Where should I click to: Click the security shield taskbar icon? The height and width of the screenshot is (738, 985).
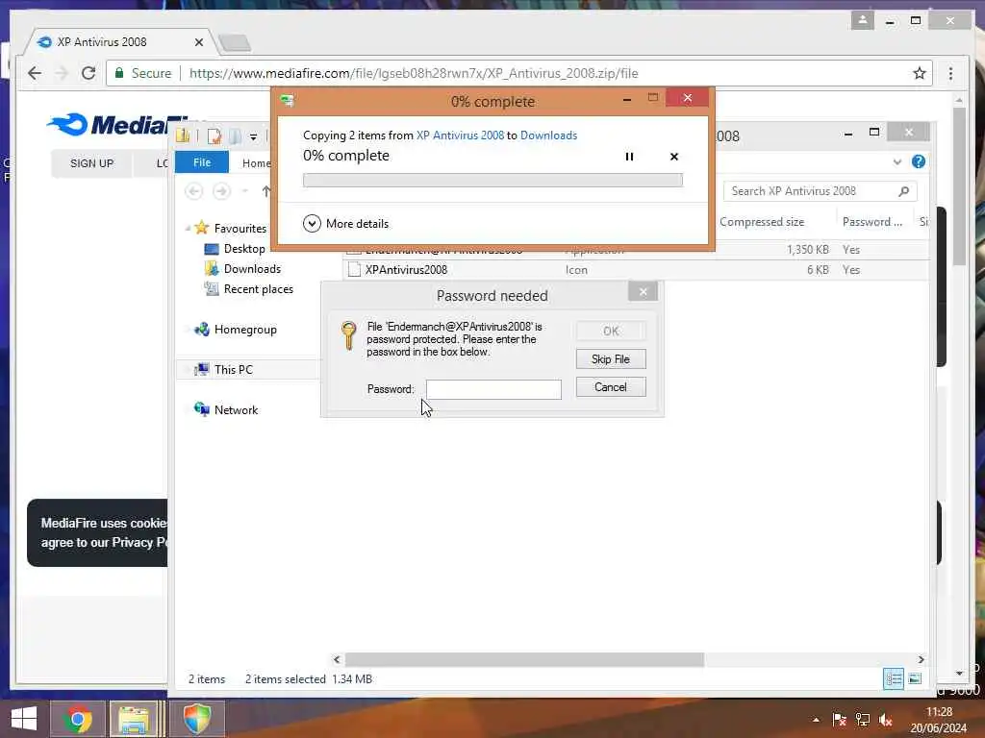pos(197,719)
